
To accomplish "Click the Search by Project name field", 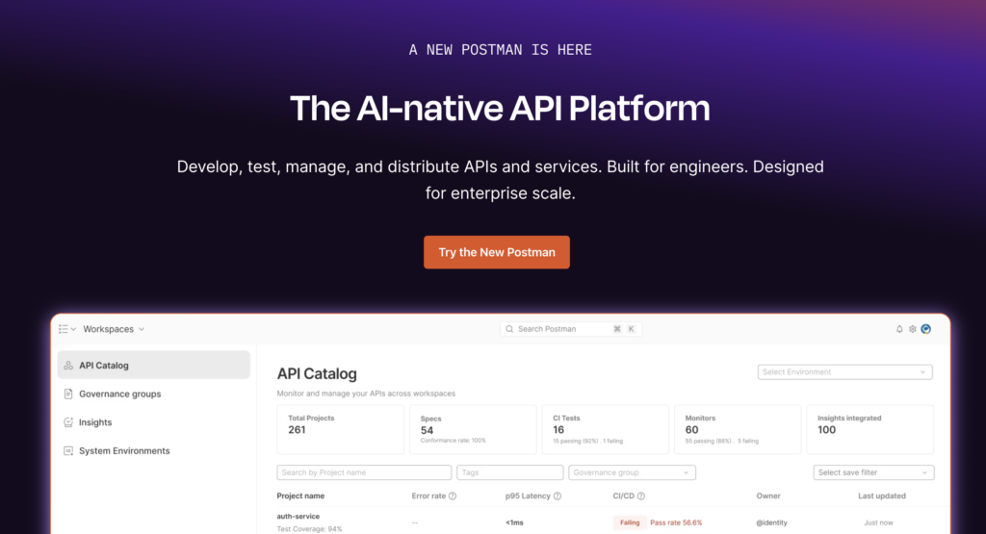I will tap(364, 472).
